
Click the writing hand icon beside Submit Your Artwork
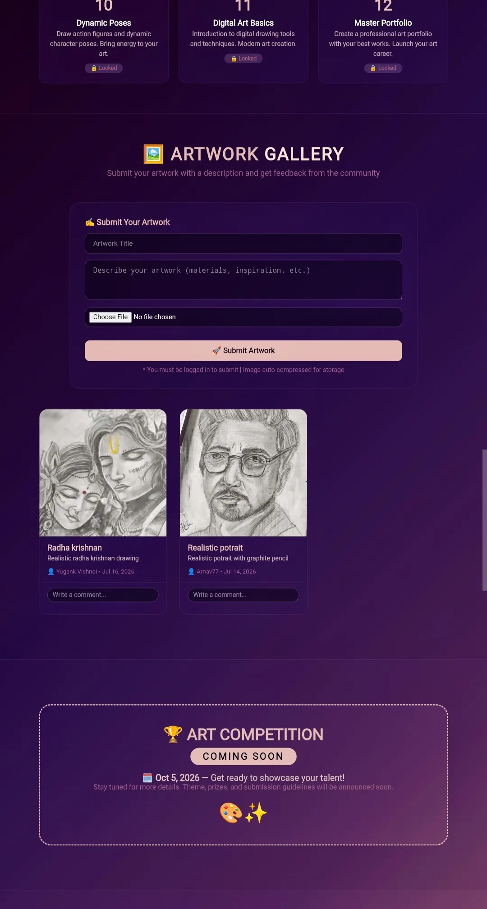point(90,222)
